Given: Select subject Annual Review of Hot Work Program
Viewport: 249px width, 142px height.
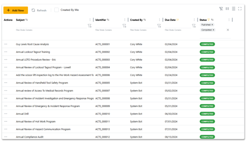Looking at the screenshot, I should (x=36, y=122).
